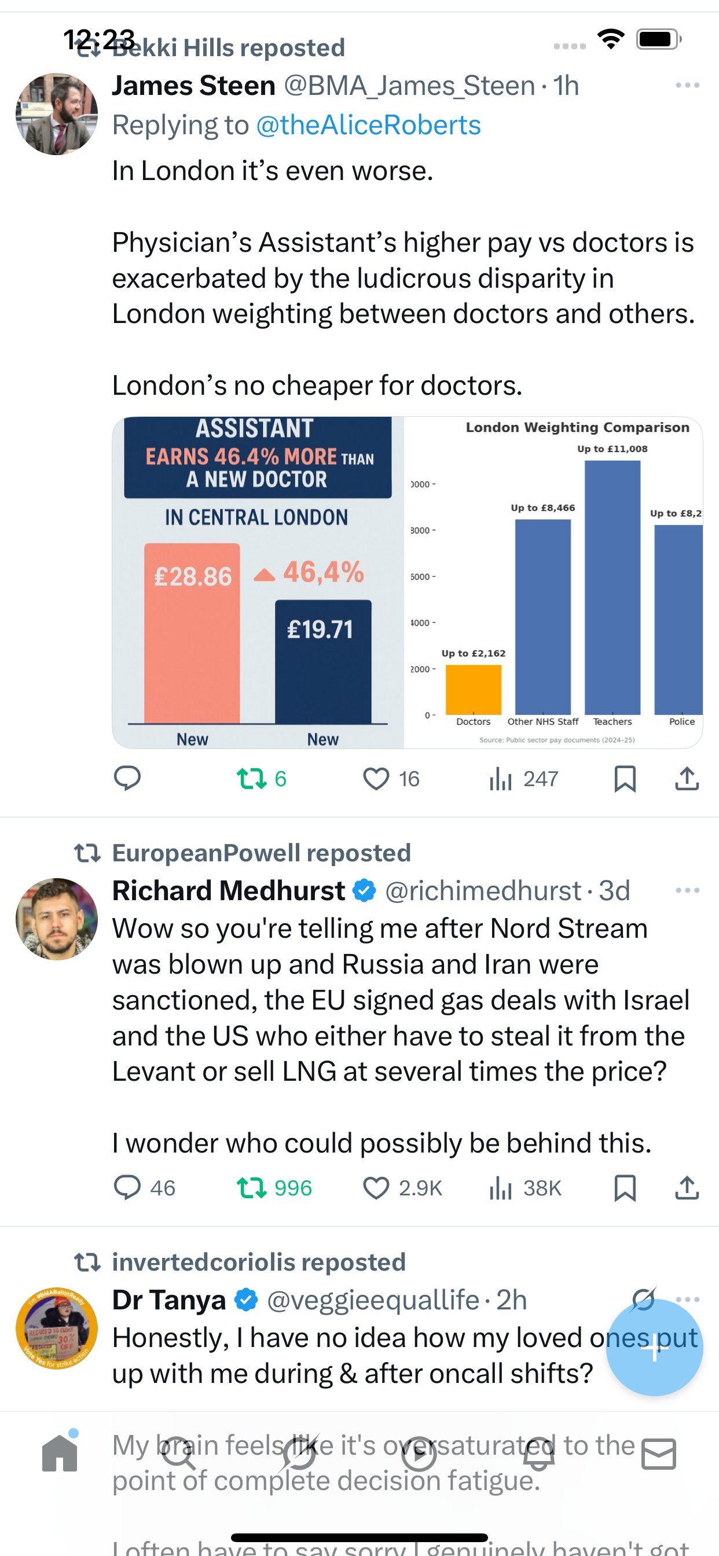The image size is (719, 1556).
Task: Open more options on Dr Tanya's tweet
Action: pyautogui.click(x=689, y=1298)
